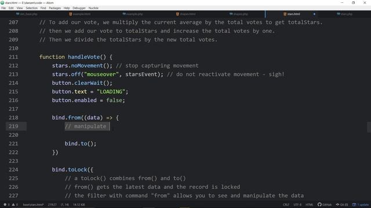Change grammar HTML in status bar
This screenshot has width=371, height=208.
[309, 205]
